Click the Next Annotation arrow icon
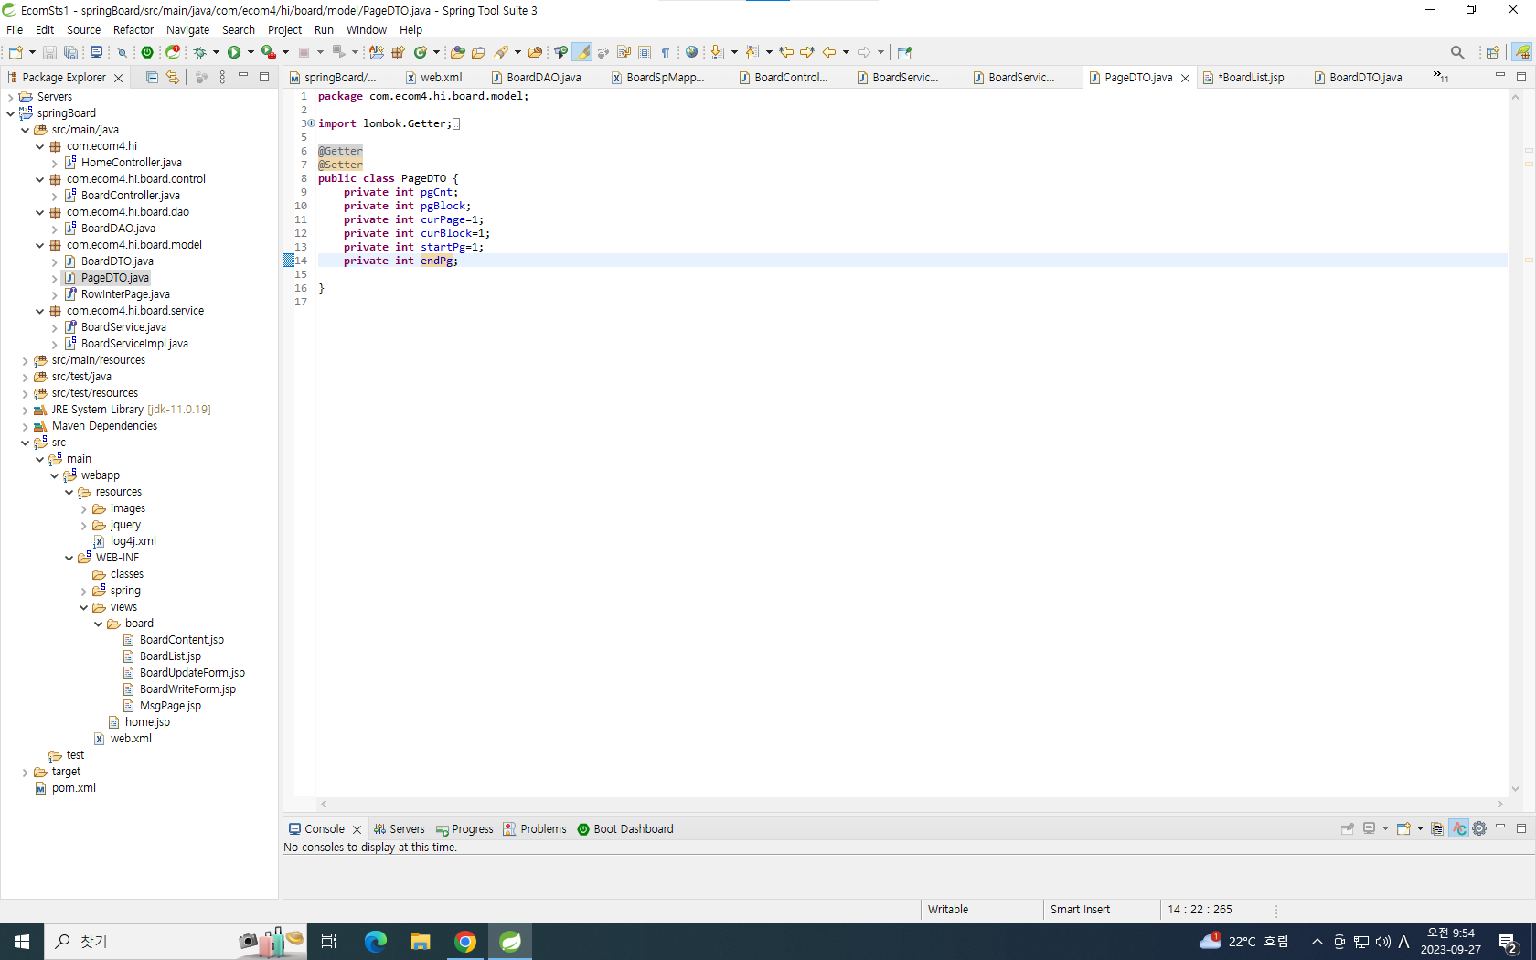Screen dimensions: 1536x960 [x=718, y=52]
